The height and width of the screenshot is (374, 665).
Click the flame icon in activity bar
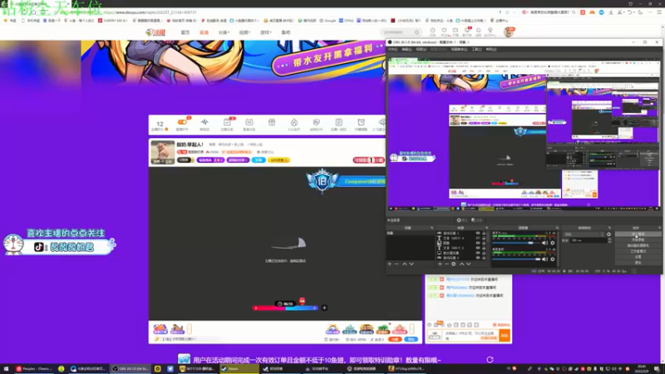(294, 122)
